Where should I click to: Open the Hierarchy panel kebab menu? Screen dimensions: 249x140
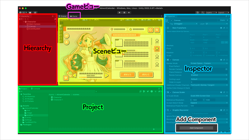tap(55, 16)
